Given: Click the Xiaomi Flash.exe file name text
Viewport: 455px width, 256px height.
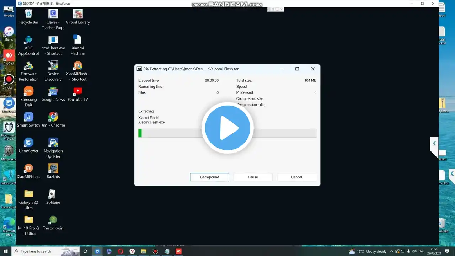Looking at the screenshot, I should click(151, 122).
